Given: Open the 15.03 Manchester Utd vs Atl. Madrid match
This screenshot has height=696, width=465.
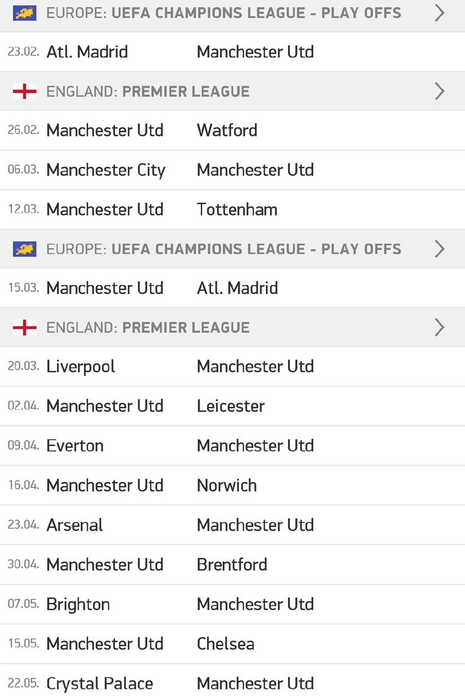Looking at the screenshot, I should pyautogui.click(x=232, y=288).
